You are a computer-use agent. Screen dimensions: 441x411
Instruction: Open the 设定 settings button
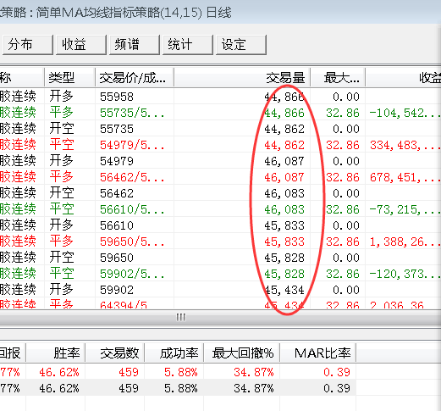[x=241, y=45]
